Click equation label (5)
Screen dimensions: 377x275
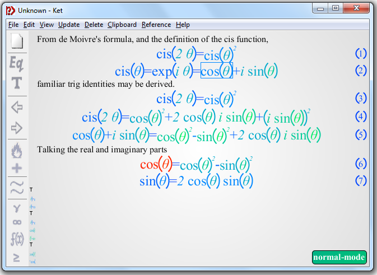coord(361,134)
